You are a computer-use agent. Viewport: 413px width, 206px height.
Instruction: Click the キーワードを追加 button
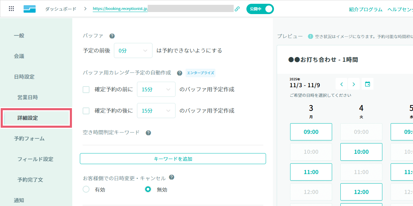173,158
